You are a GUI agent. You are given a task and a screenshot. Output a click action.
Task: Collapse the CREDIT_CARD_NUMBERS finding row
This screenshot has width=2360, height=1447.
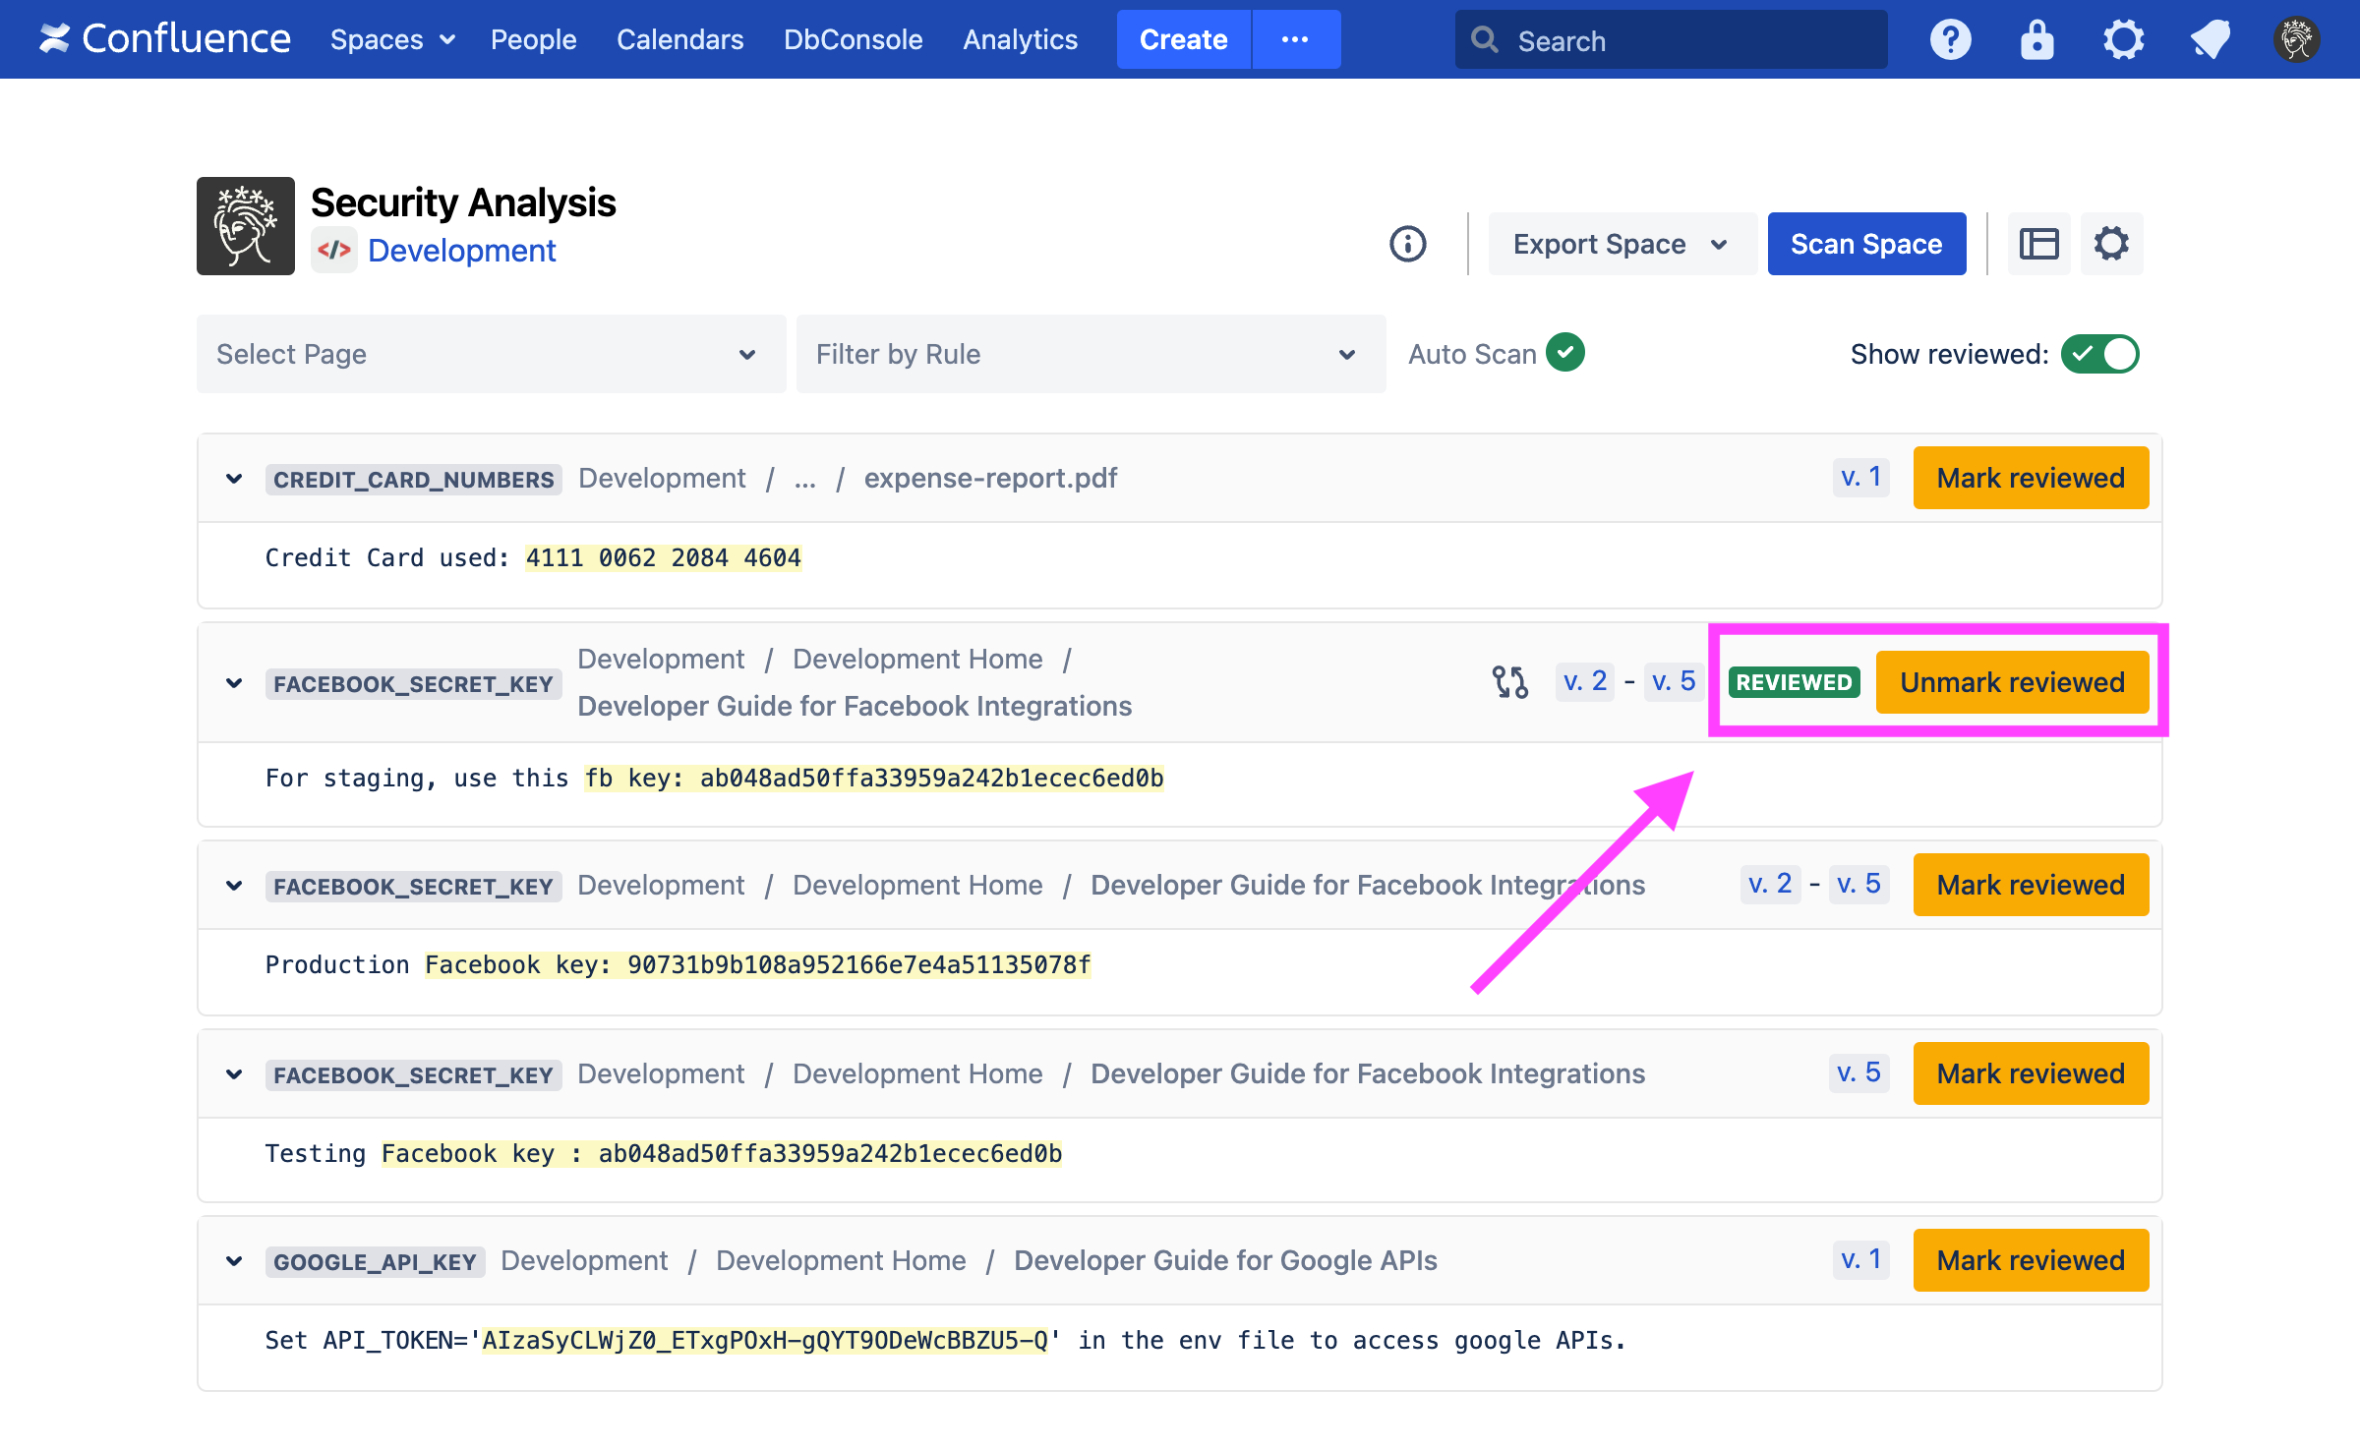[234, 479]
